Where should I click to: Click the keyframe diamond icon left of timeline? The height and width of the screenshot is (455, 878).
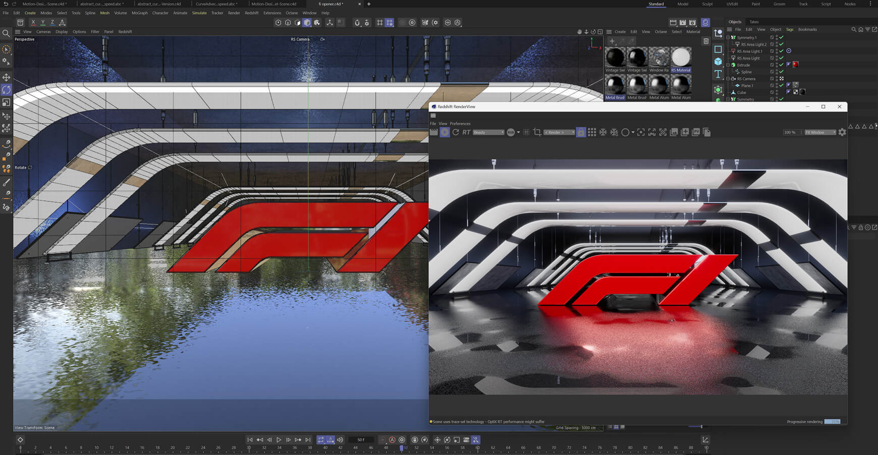20,440
